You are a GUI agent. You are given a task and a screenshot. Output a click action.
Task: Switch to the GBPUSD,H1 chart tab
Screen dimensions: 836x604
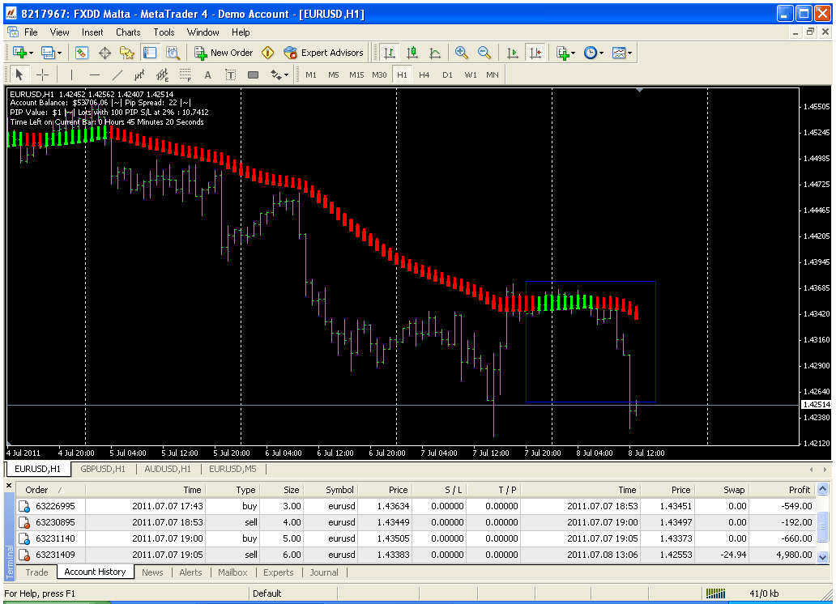click(103, 469)
